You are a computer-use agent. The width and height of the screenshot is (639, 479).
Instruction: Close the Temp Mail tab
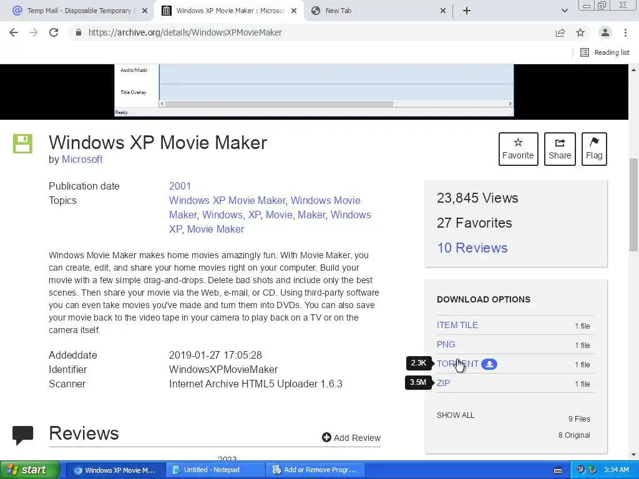144,11
